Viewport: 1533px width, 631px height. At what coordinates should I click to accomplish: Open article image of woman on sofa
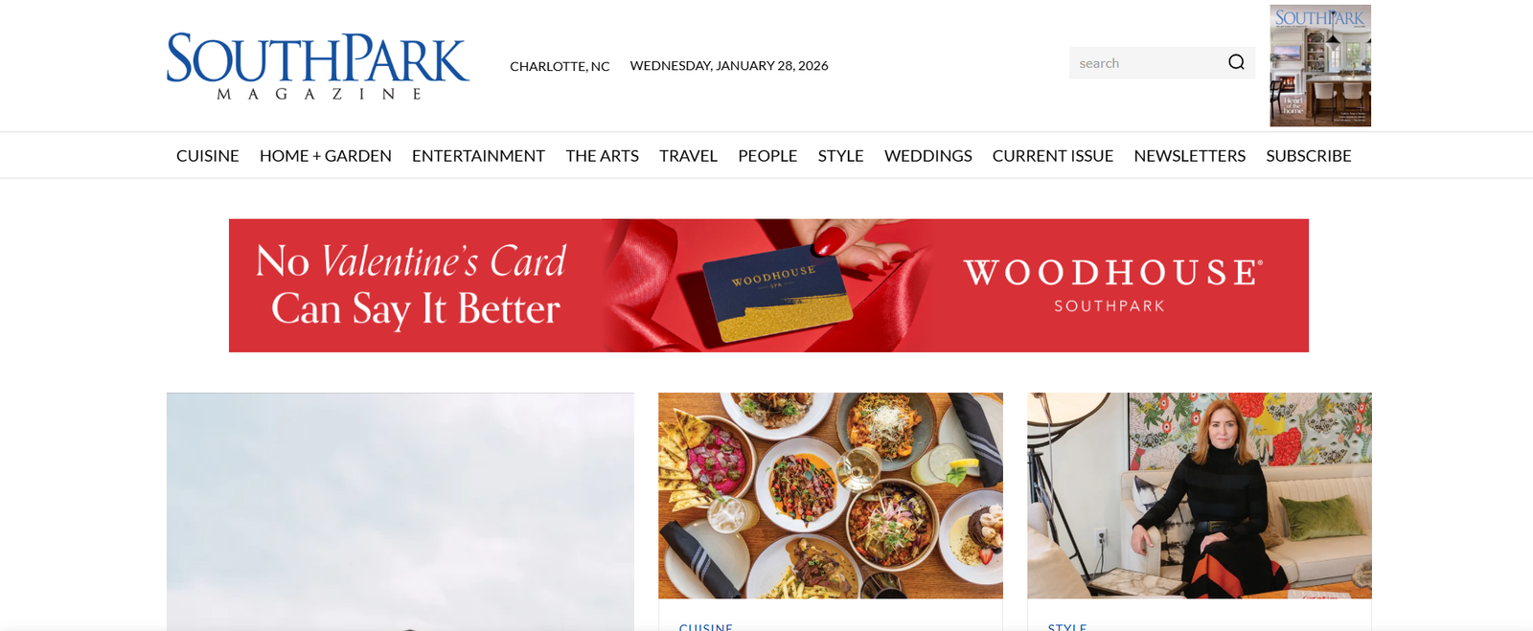[1200, 495]
